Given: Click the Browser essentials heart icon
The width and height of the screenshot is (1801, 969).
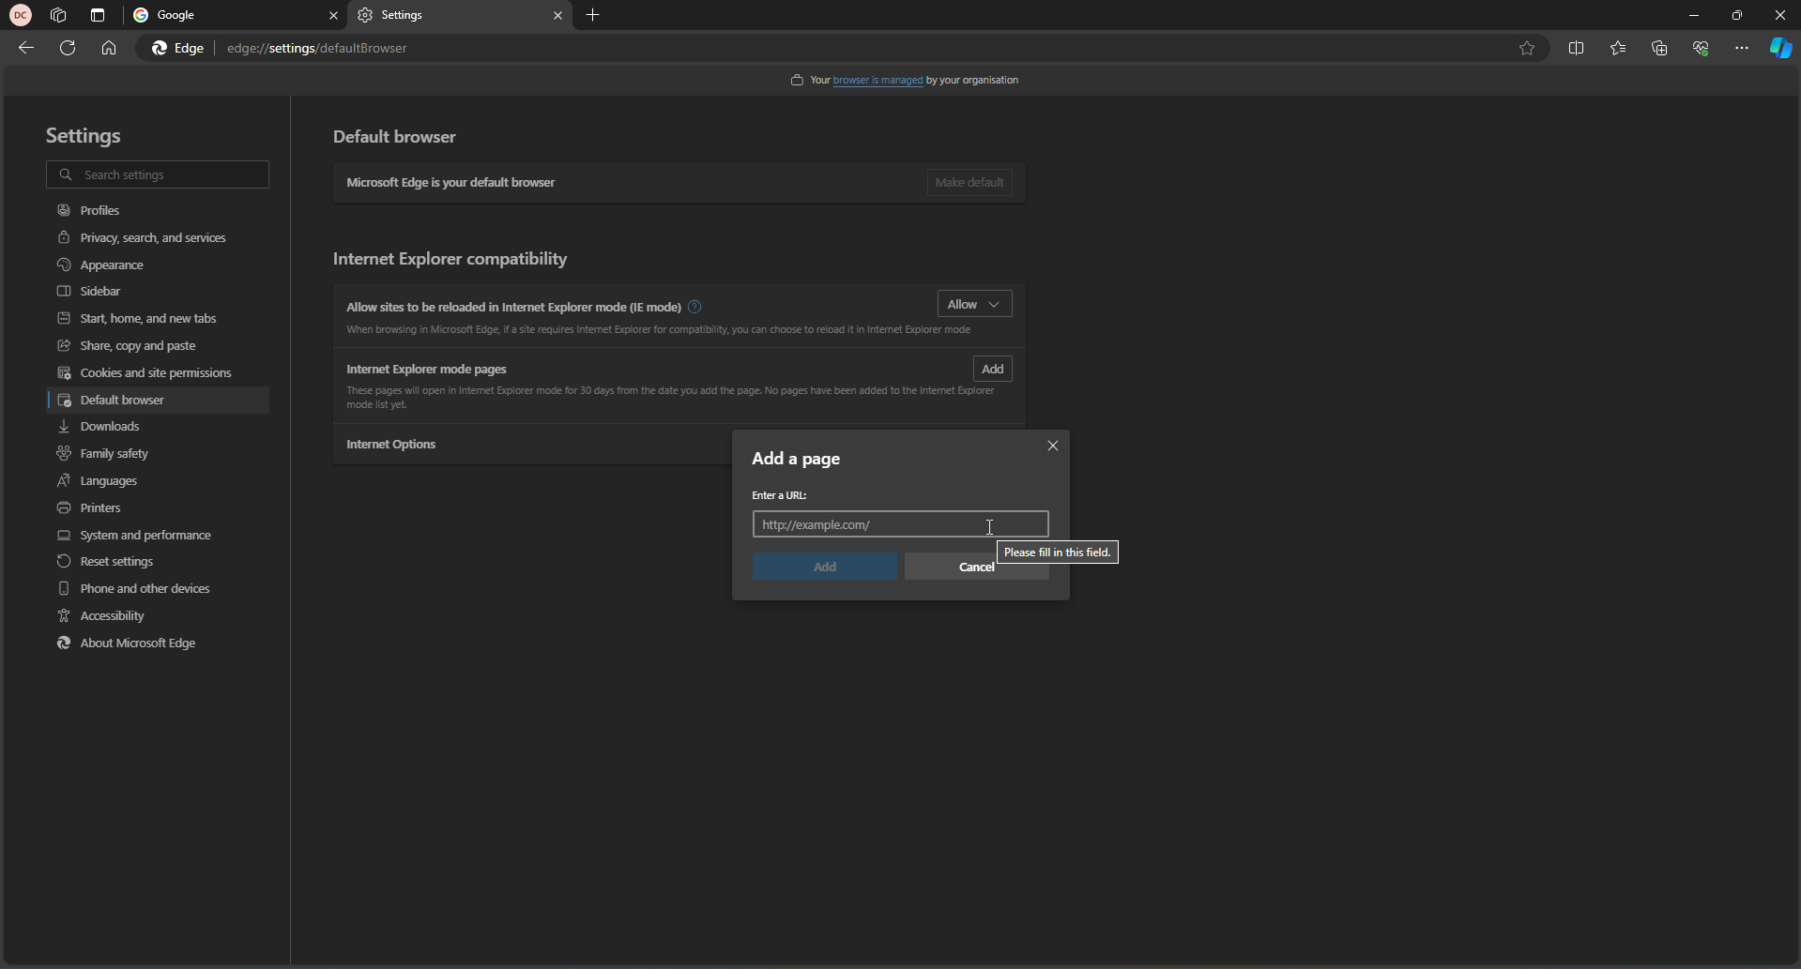Looking at the screenshot, I should click(1700, 48).
